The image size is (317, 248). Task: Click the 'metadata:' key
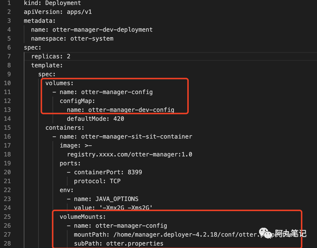[x=40, y=21]
